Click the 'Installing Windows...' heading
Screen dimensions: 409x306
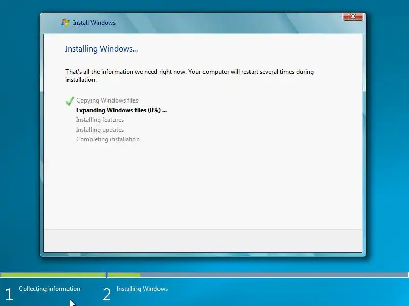pyautogui.click(x=101, y=49)
